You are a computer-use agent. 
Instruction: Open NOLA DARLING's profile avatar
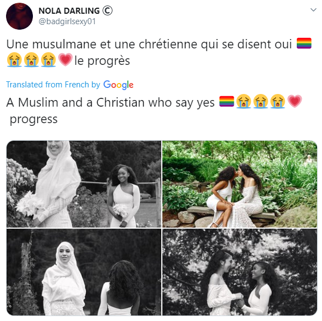[x=20, y=16]
